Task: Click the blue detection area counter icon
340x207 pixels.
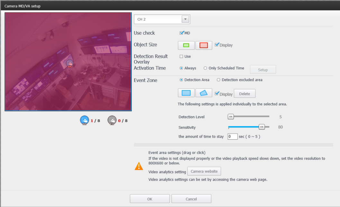Action: [x=84, y=120]
